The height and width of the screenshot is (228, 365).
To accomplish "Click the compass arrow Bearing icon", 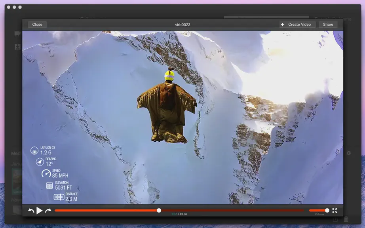I will (40, 161).
